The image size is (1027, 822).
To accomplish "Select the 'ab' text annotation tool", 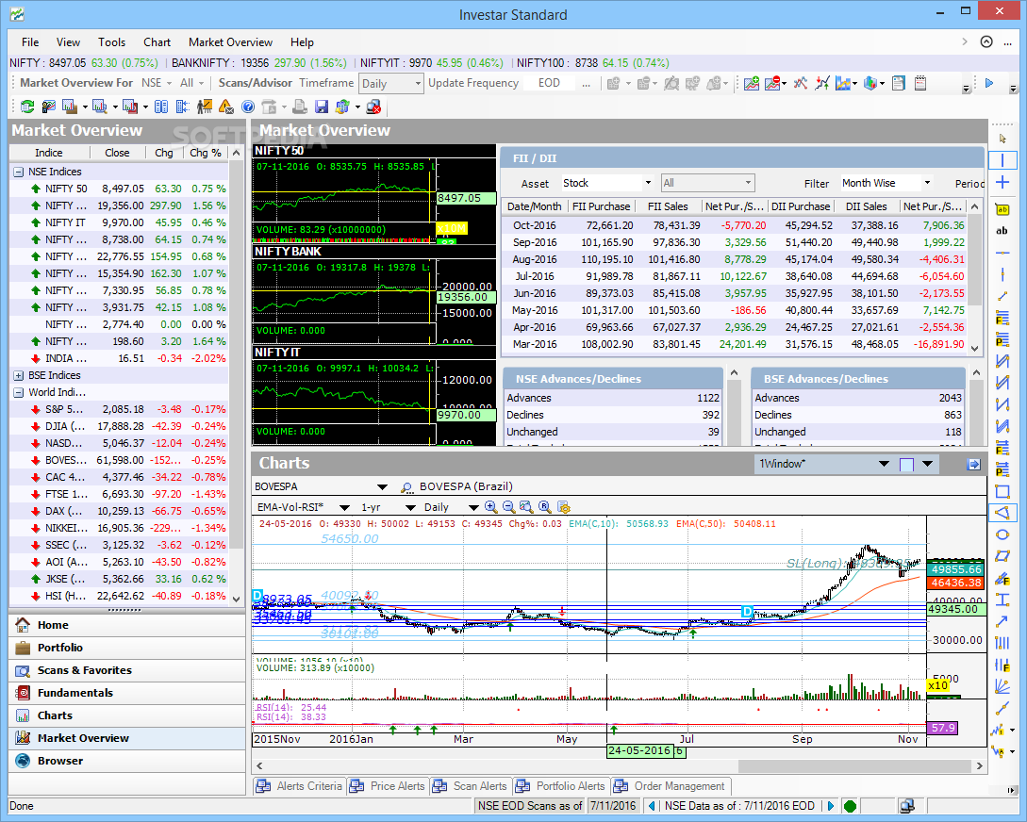I will coord(1002,230).
